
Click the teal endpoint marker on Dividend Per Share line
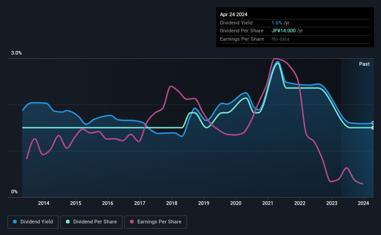pyautogui.click(x=373, y=128)
